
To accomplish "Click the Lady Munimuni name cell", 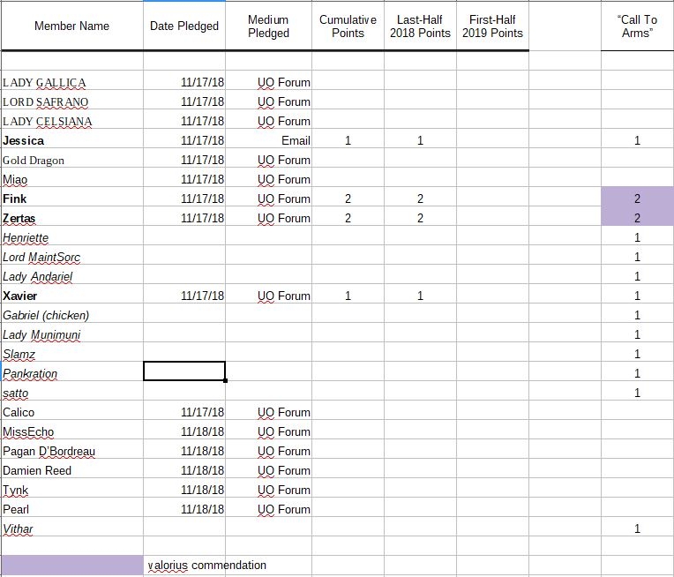I will point(71,333).
